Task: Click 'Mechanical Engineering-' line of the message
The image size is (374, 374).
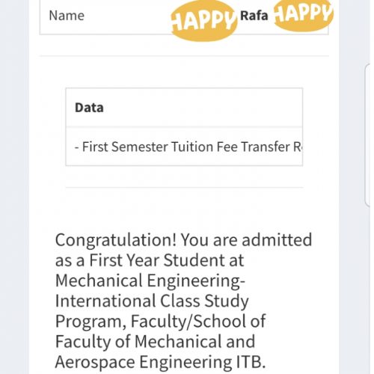Action: [150, 280]
